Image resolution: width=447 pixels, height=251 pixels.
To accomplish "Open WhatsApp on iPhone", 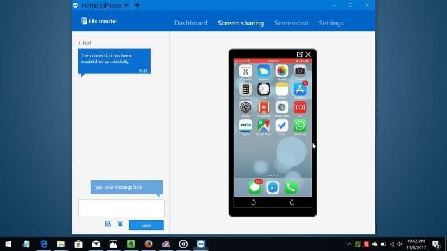I will [x=300, y=125].
